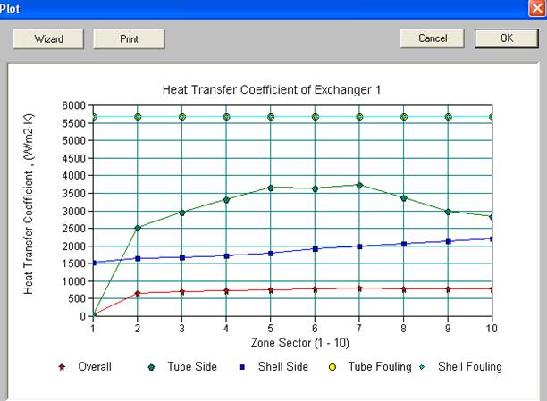This screenshot has width=547, height=401.
Task: Select the Shell Side legend label
Action: click(x=283, y=366)
